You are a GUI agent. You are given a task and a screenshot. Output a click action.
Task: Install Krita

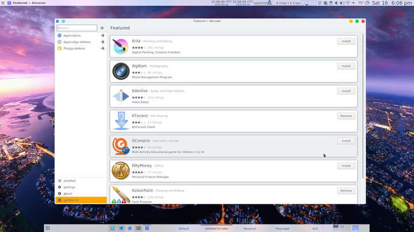pyautogui.click(x=346, y=41)
